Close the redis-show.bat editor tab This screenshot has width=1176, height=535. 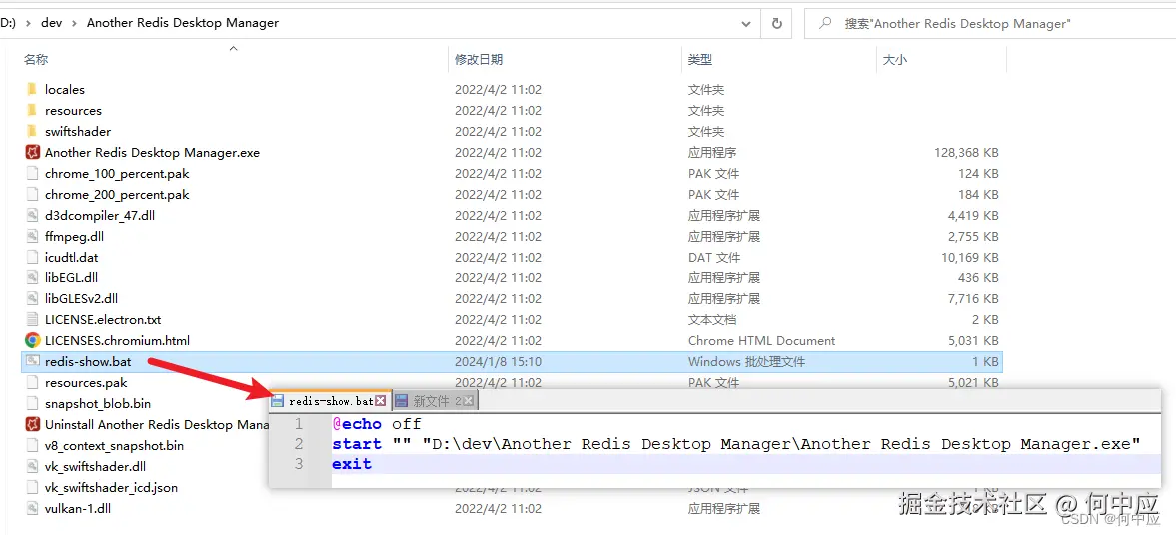click(x=381, y=401)
